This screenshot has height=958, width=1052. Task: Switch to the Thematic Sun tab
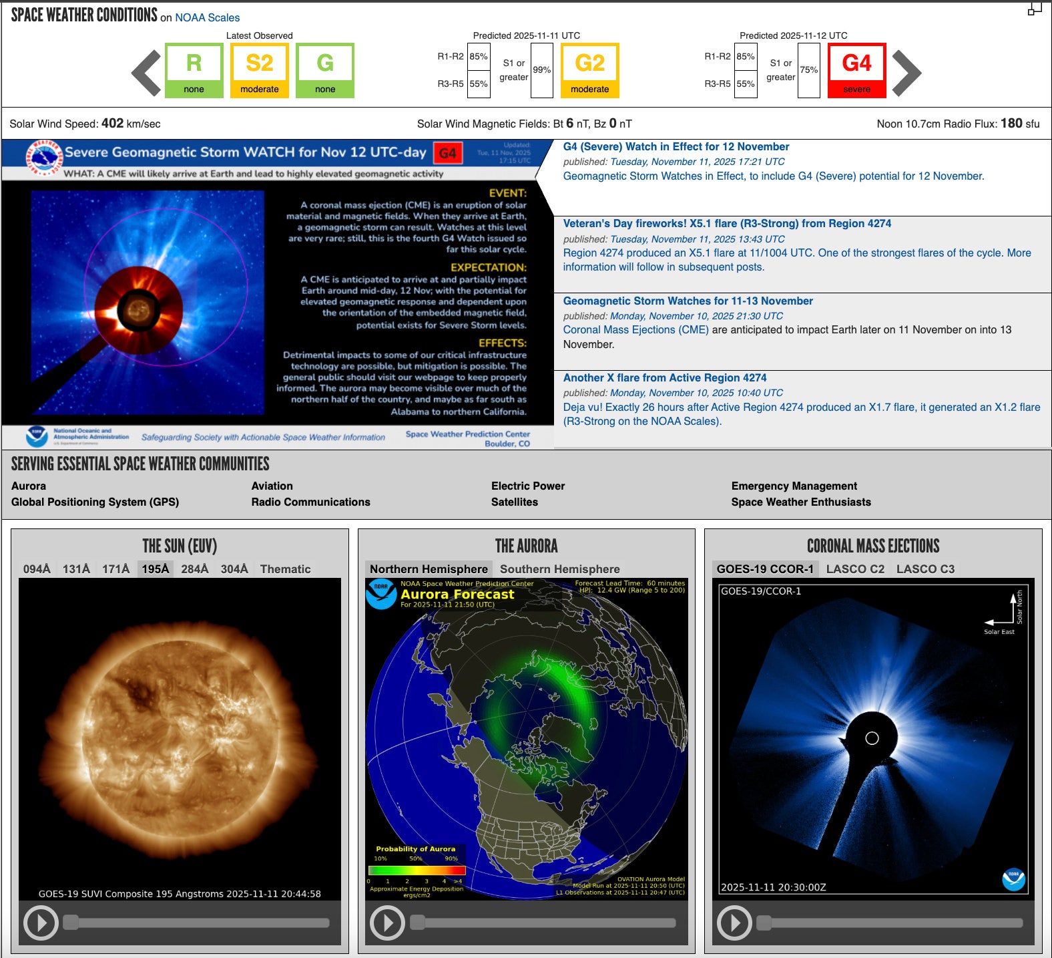(x=286, y=569)
